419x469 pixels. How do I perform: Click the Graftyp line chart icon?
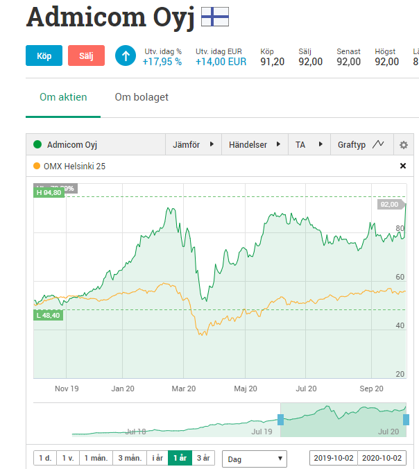(378, 144)
